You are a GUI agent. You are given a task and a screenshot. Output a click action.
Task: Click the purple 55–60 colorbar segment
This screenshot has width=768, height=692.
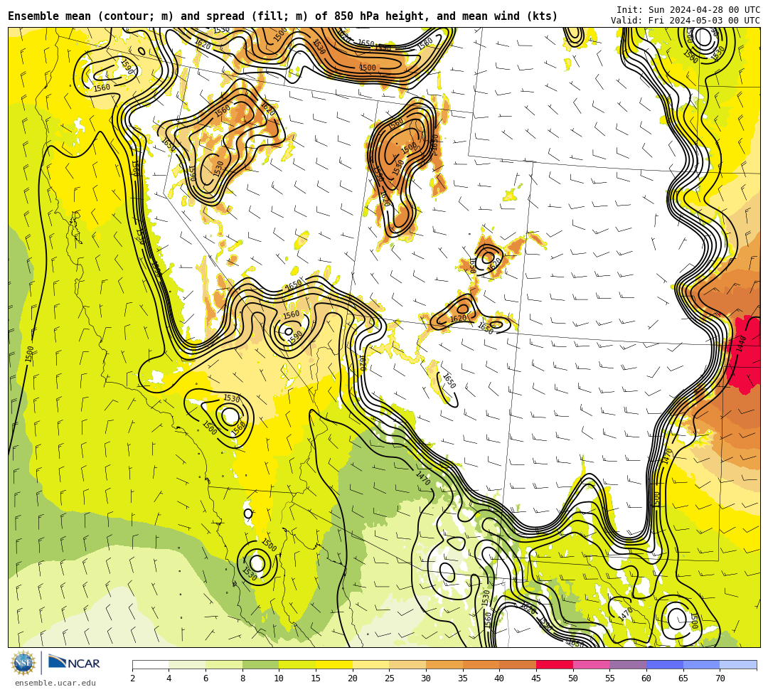click(x=628, y=664)
